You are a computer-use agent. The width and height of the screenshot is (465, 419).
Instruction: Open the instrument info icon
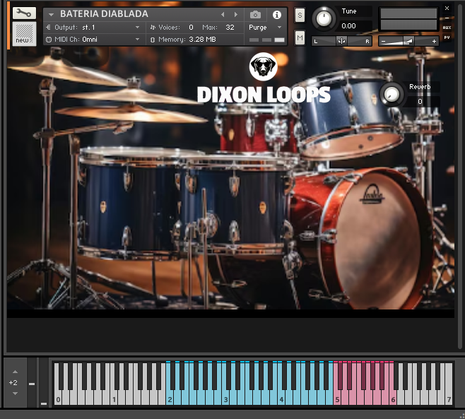coord(276,14)
